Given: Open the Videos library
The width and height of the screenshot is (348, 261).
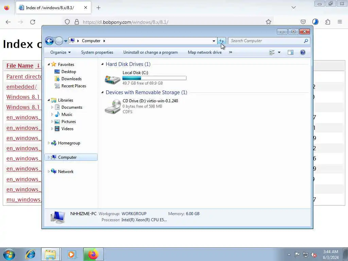Looking at the screenshot, I should [67, 129].
